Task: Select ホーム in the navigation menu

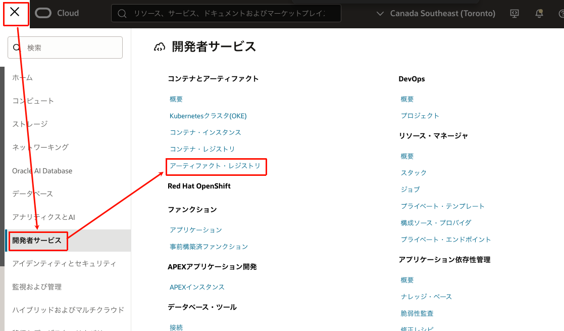Action: (x=23, y=77)
